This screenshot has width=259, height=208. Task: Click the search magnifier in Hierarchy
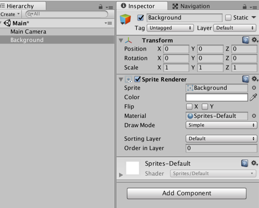coord(30,14)
